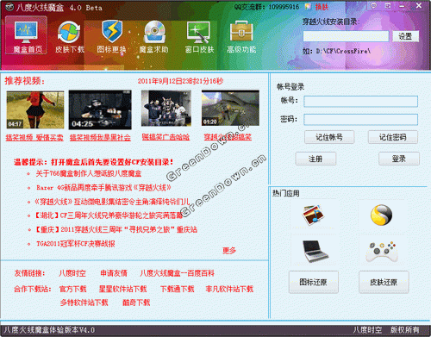Open the 官方下载 official download link
Image resolution: width=431 pixels, height=337 pixels.
[72, 289]
